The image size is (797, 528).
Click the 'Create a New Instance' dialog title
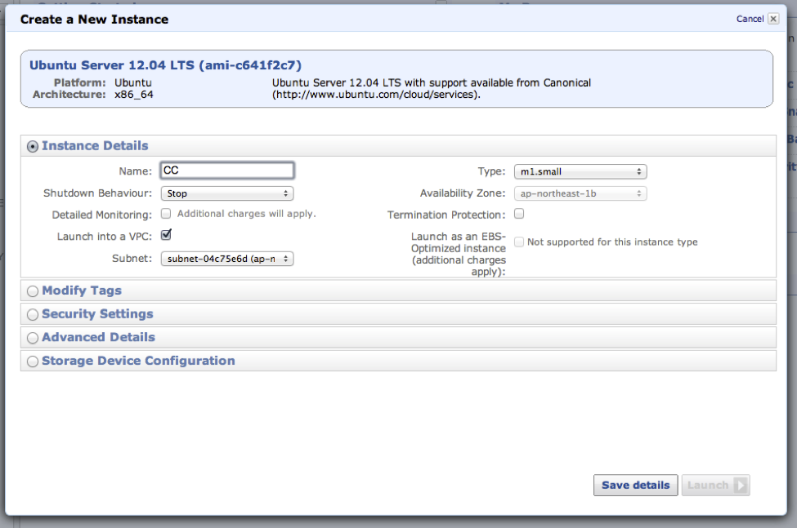click(95, 20)
